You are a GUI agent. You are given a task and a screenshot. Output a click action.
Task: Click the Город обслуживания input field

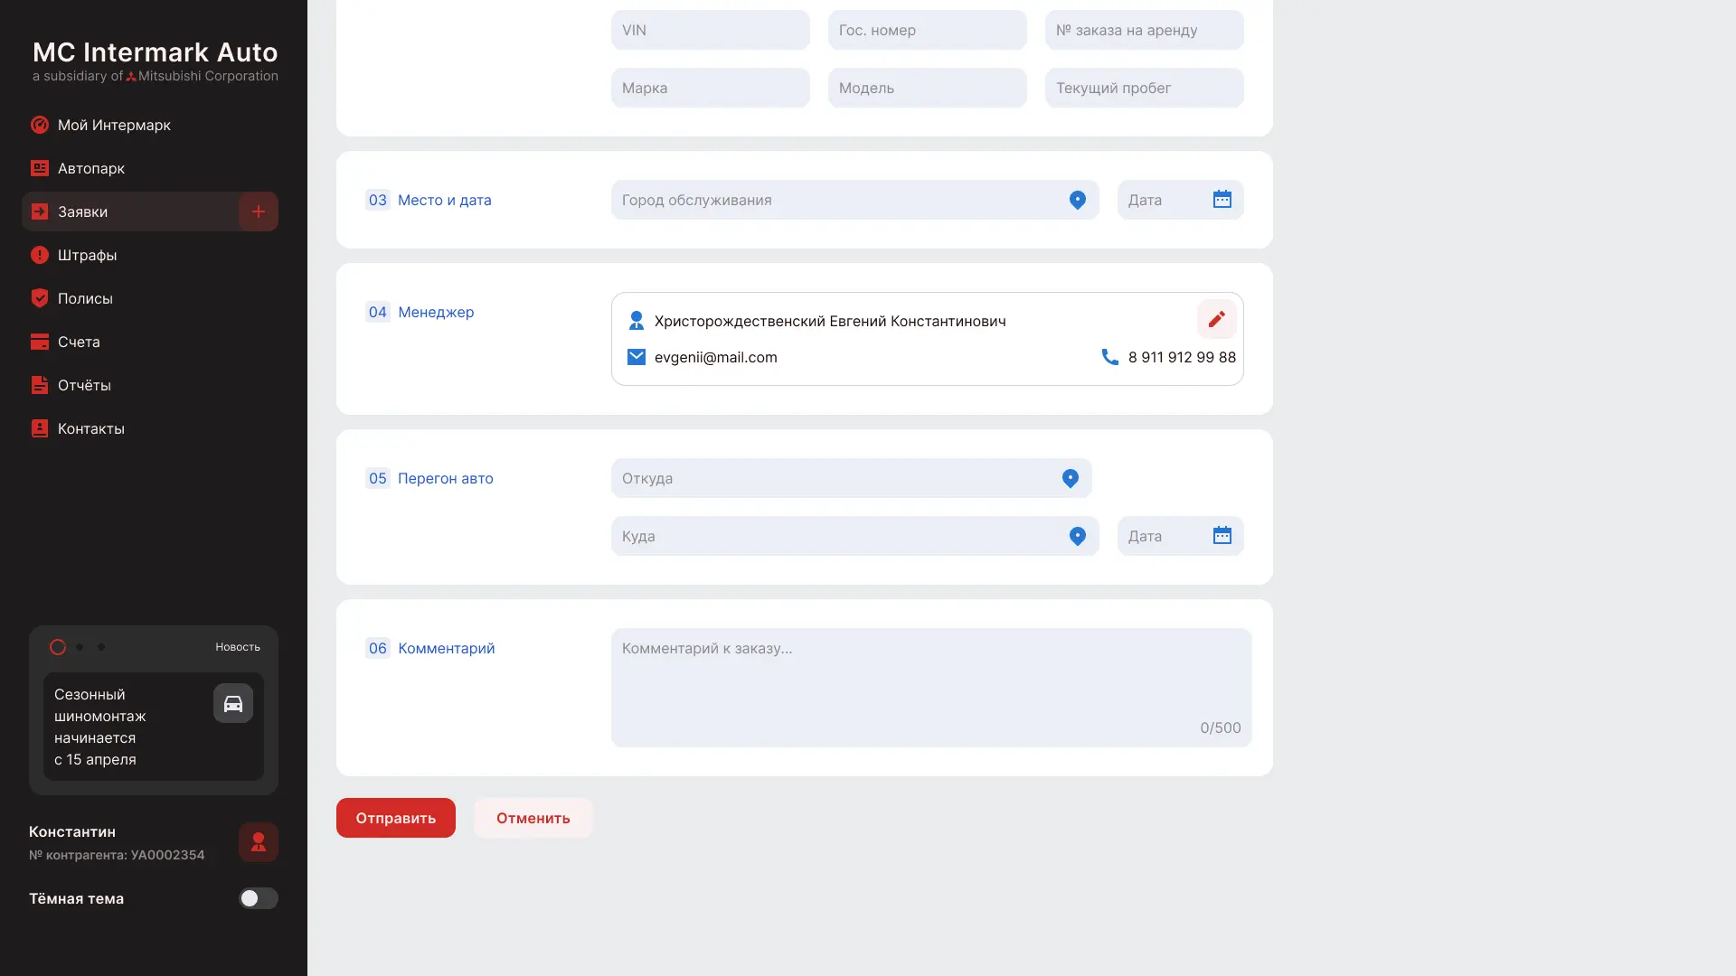pyautogui.click(x=855, y=200)
